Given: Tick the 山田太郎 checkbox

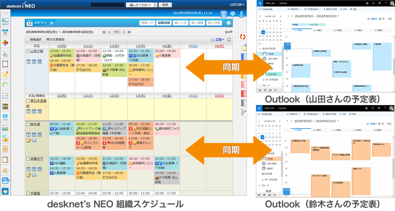Looking at the screenshot, I should (28, 51).
